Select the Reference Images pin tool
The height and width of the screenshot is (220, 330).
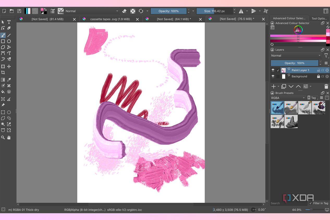coord(3,105)
